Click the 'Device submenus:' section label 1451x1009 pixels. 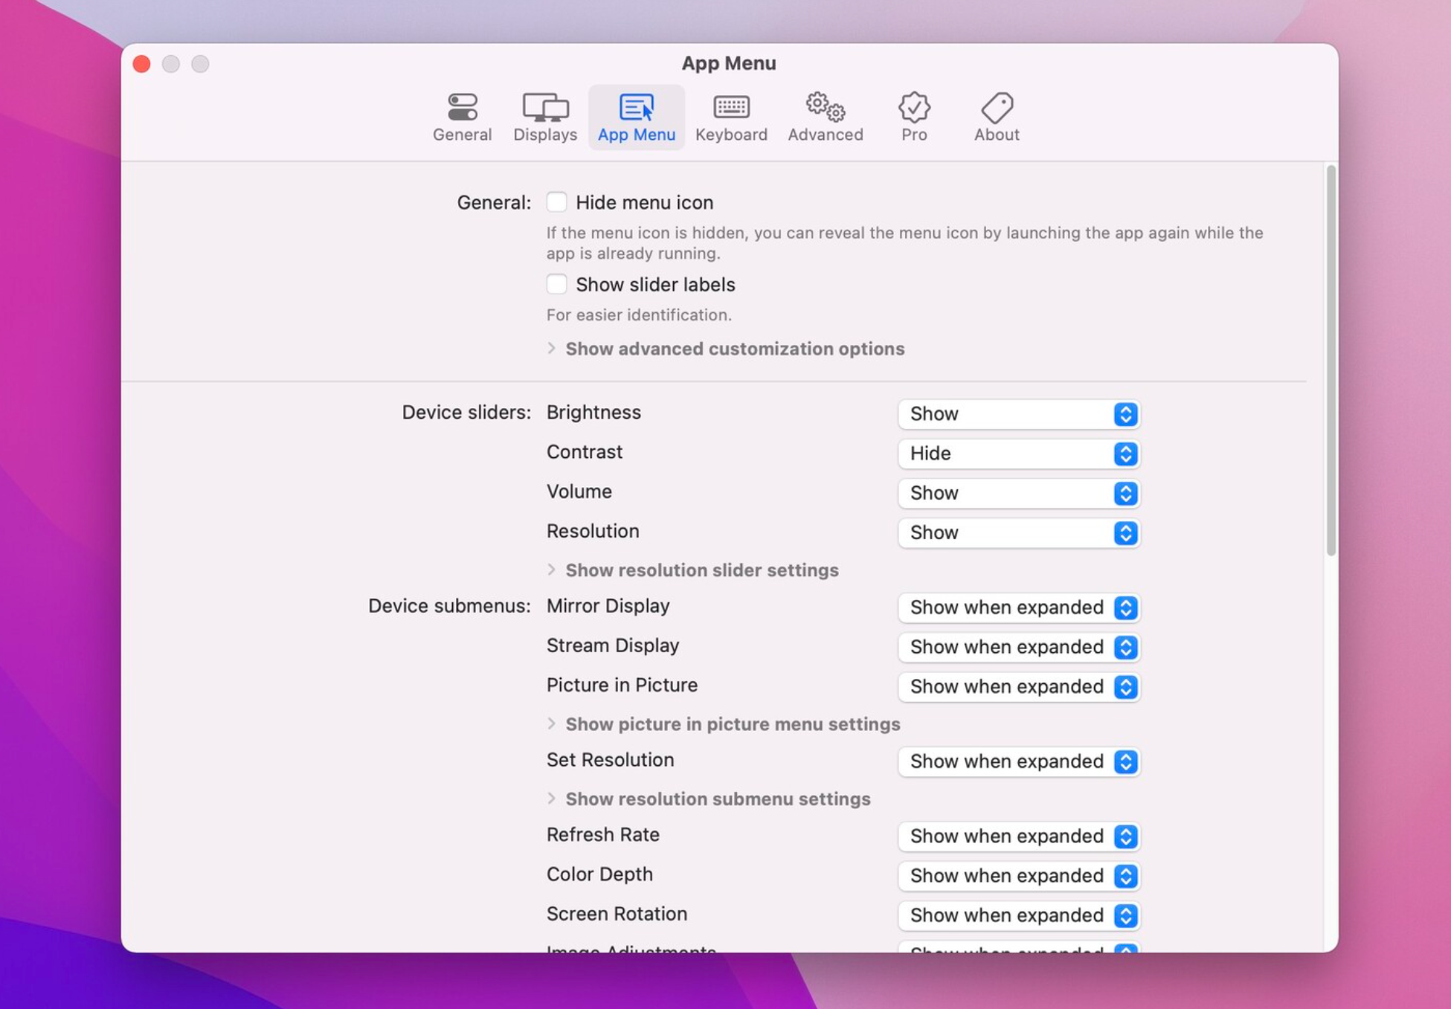(449, 606)
